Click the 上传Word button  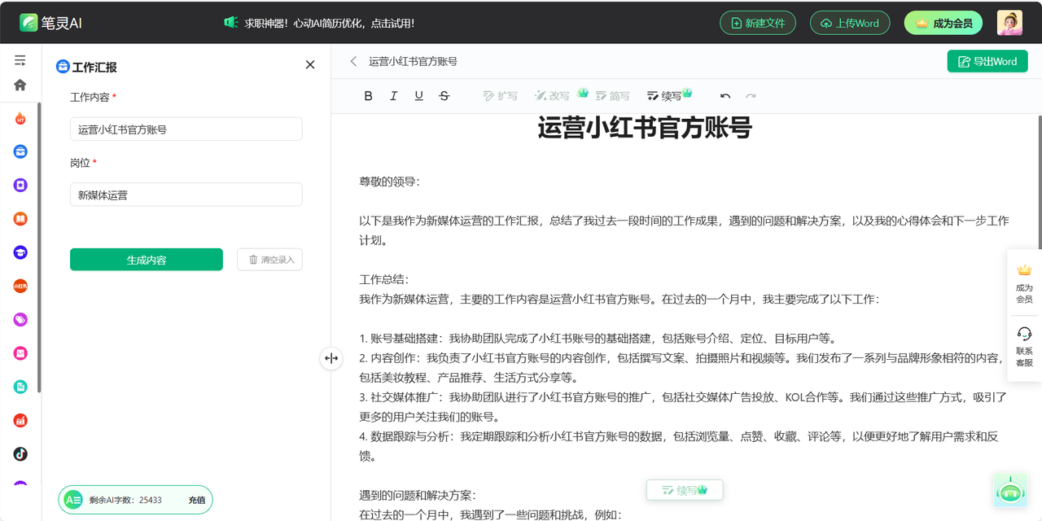click(x=850, y=23)
